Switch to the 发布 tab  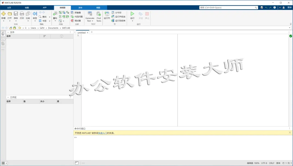tap(80, 8)
